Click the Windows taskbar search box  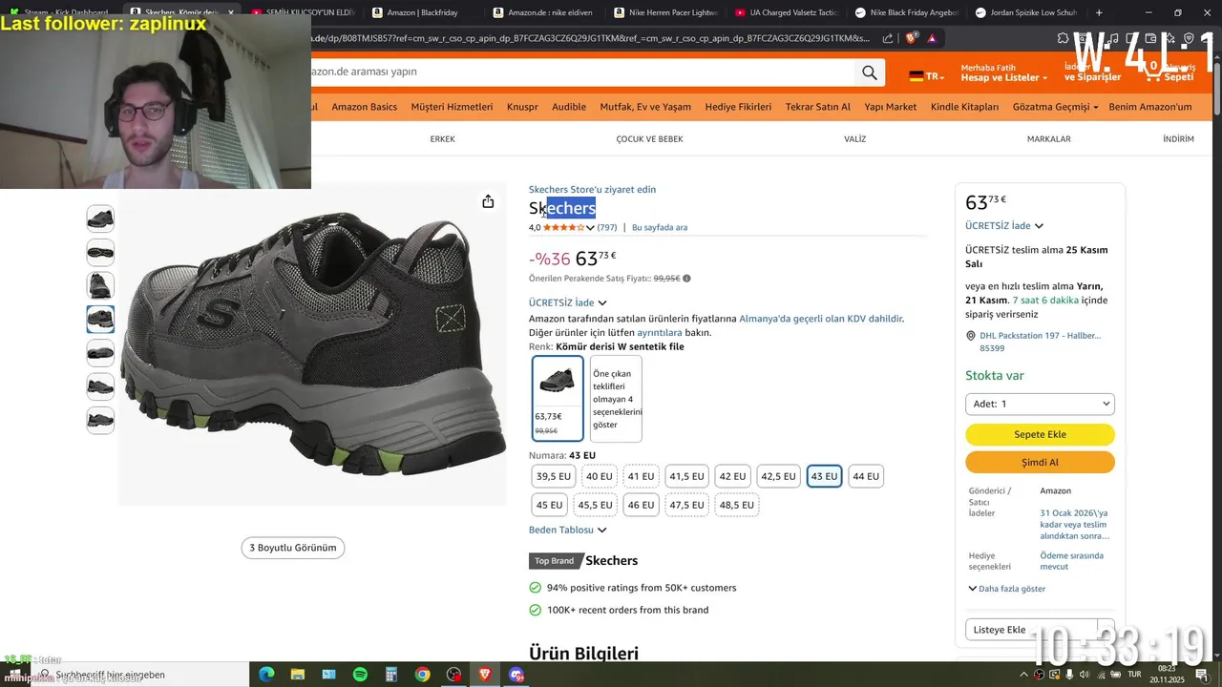pyautogui.click(x=138, y=675)
